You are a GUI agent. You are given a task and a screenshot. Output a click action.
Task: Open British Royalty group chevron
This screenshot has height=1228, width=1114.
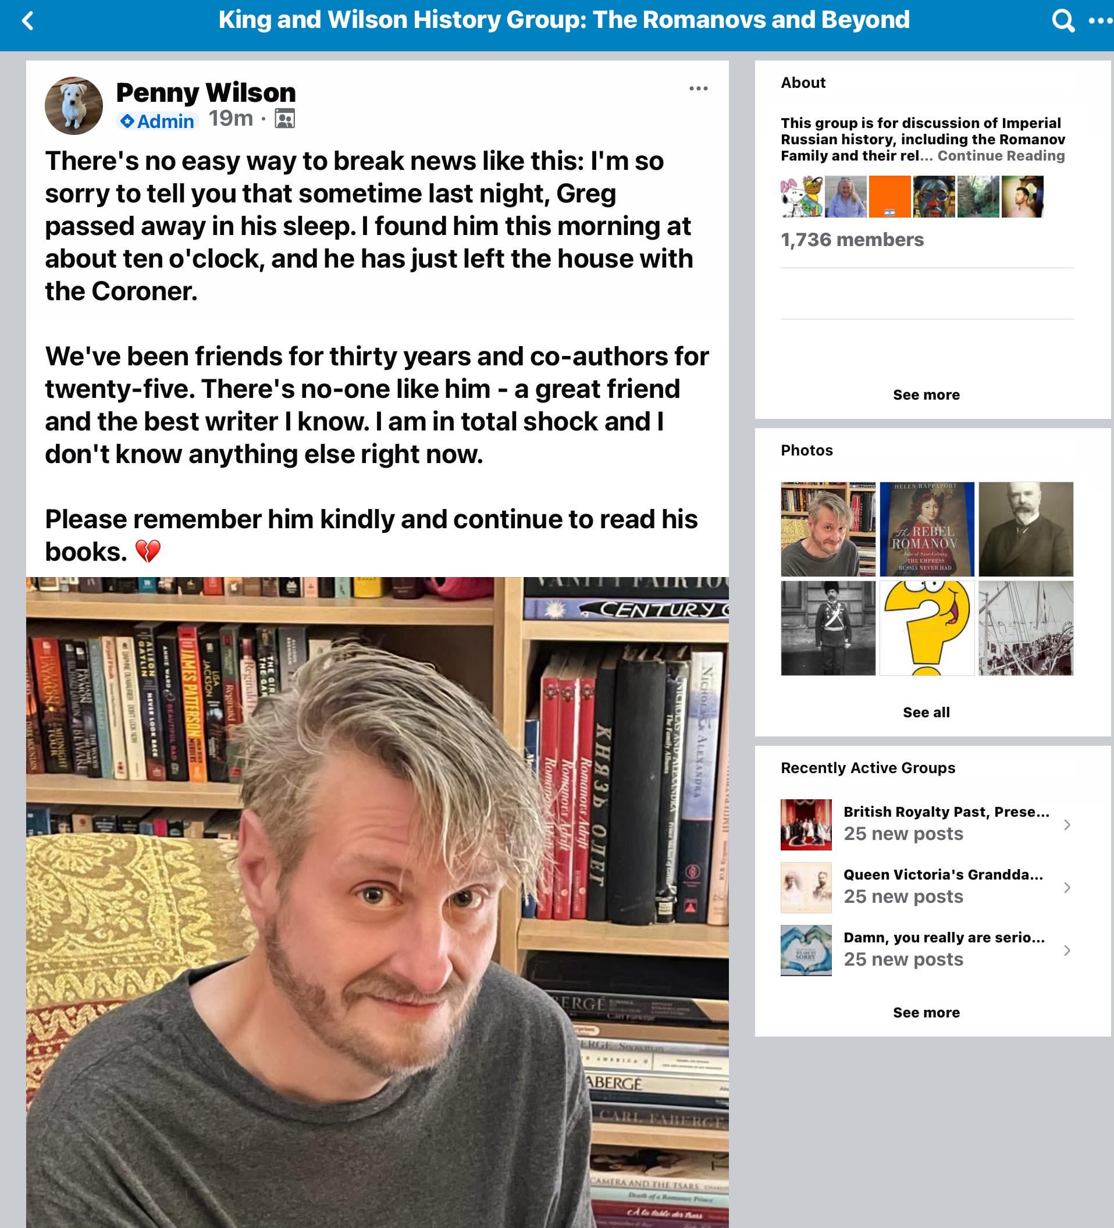coord(1066,825)
